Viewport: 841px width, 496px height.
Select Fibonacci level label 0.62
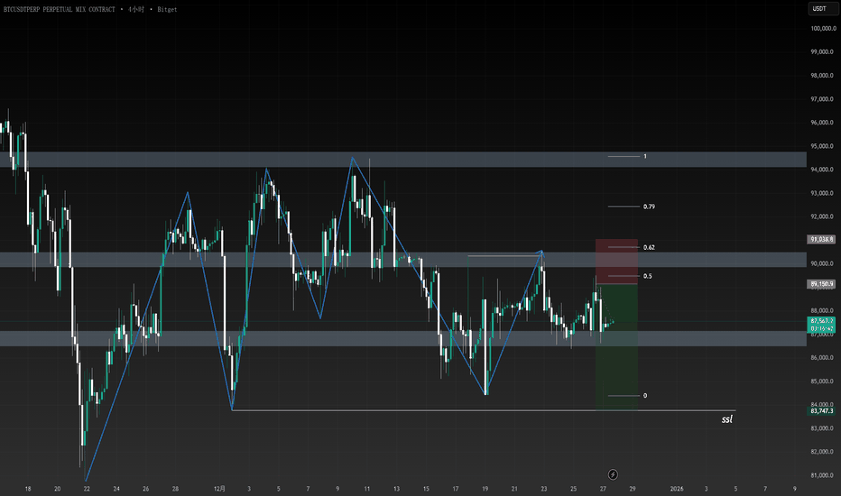click(x=649, y=247)
